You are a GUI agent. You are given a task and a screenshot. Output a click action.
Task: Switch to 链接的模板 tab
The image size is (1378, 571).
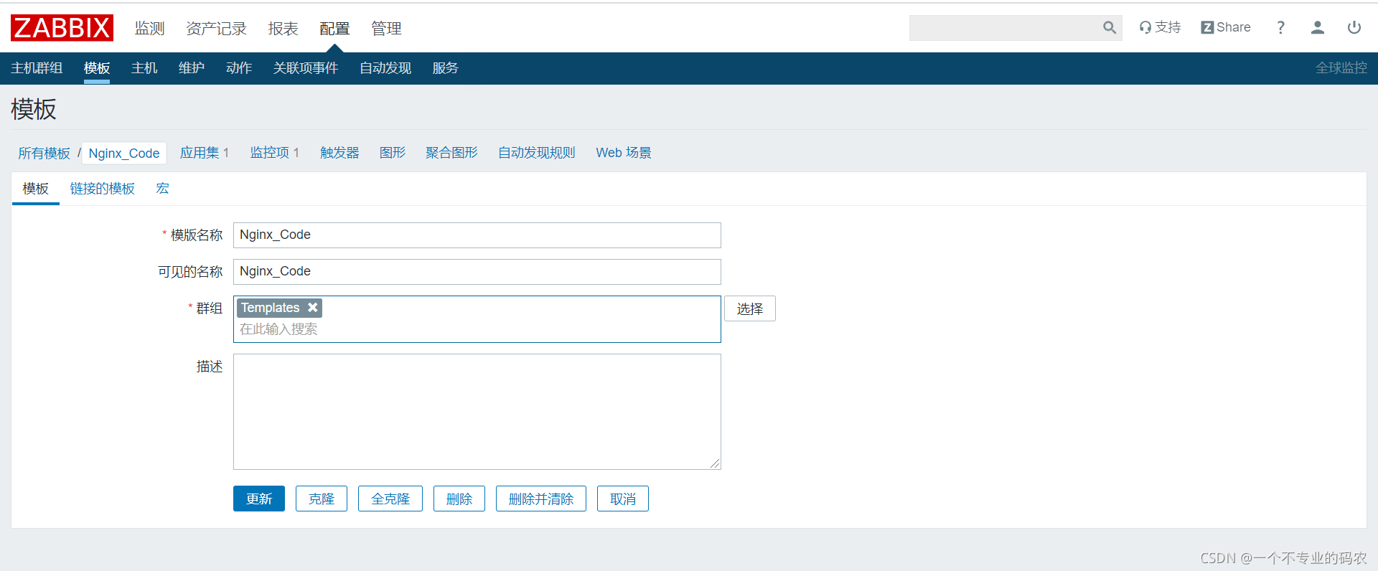pyautogui.click(x=103, y=189)
